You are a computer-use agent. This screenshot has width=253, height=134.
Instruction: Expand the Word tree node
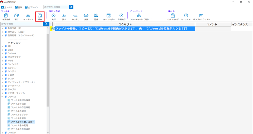coord(2,61)
